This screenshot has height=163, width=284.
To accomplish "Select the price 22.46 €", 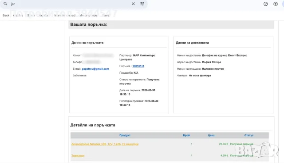I will click(x=224, y=144).
